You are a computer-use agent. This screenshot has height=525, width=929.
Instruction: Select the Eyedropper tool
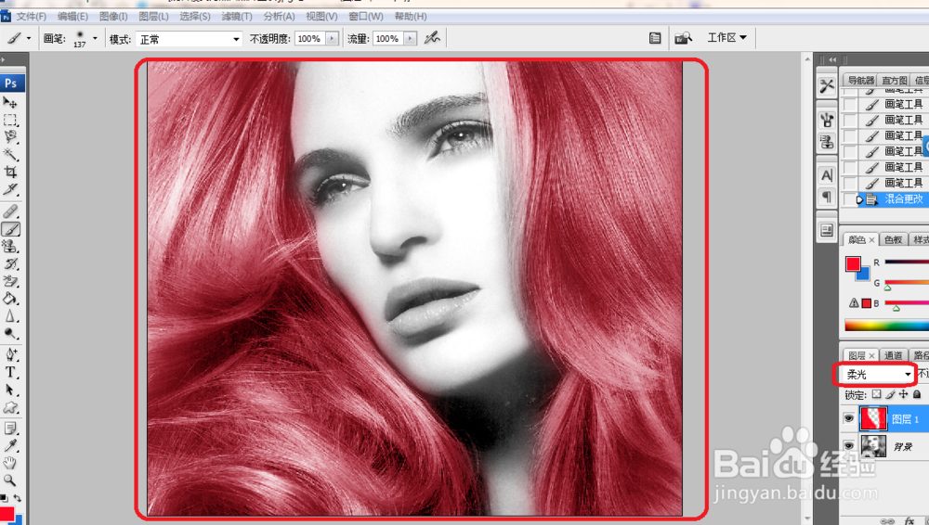(10, 445)
